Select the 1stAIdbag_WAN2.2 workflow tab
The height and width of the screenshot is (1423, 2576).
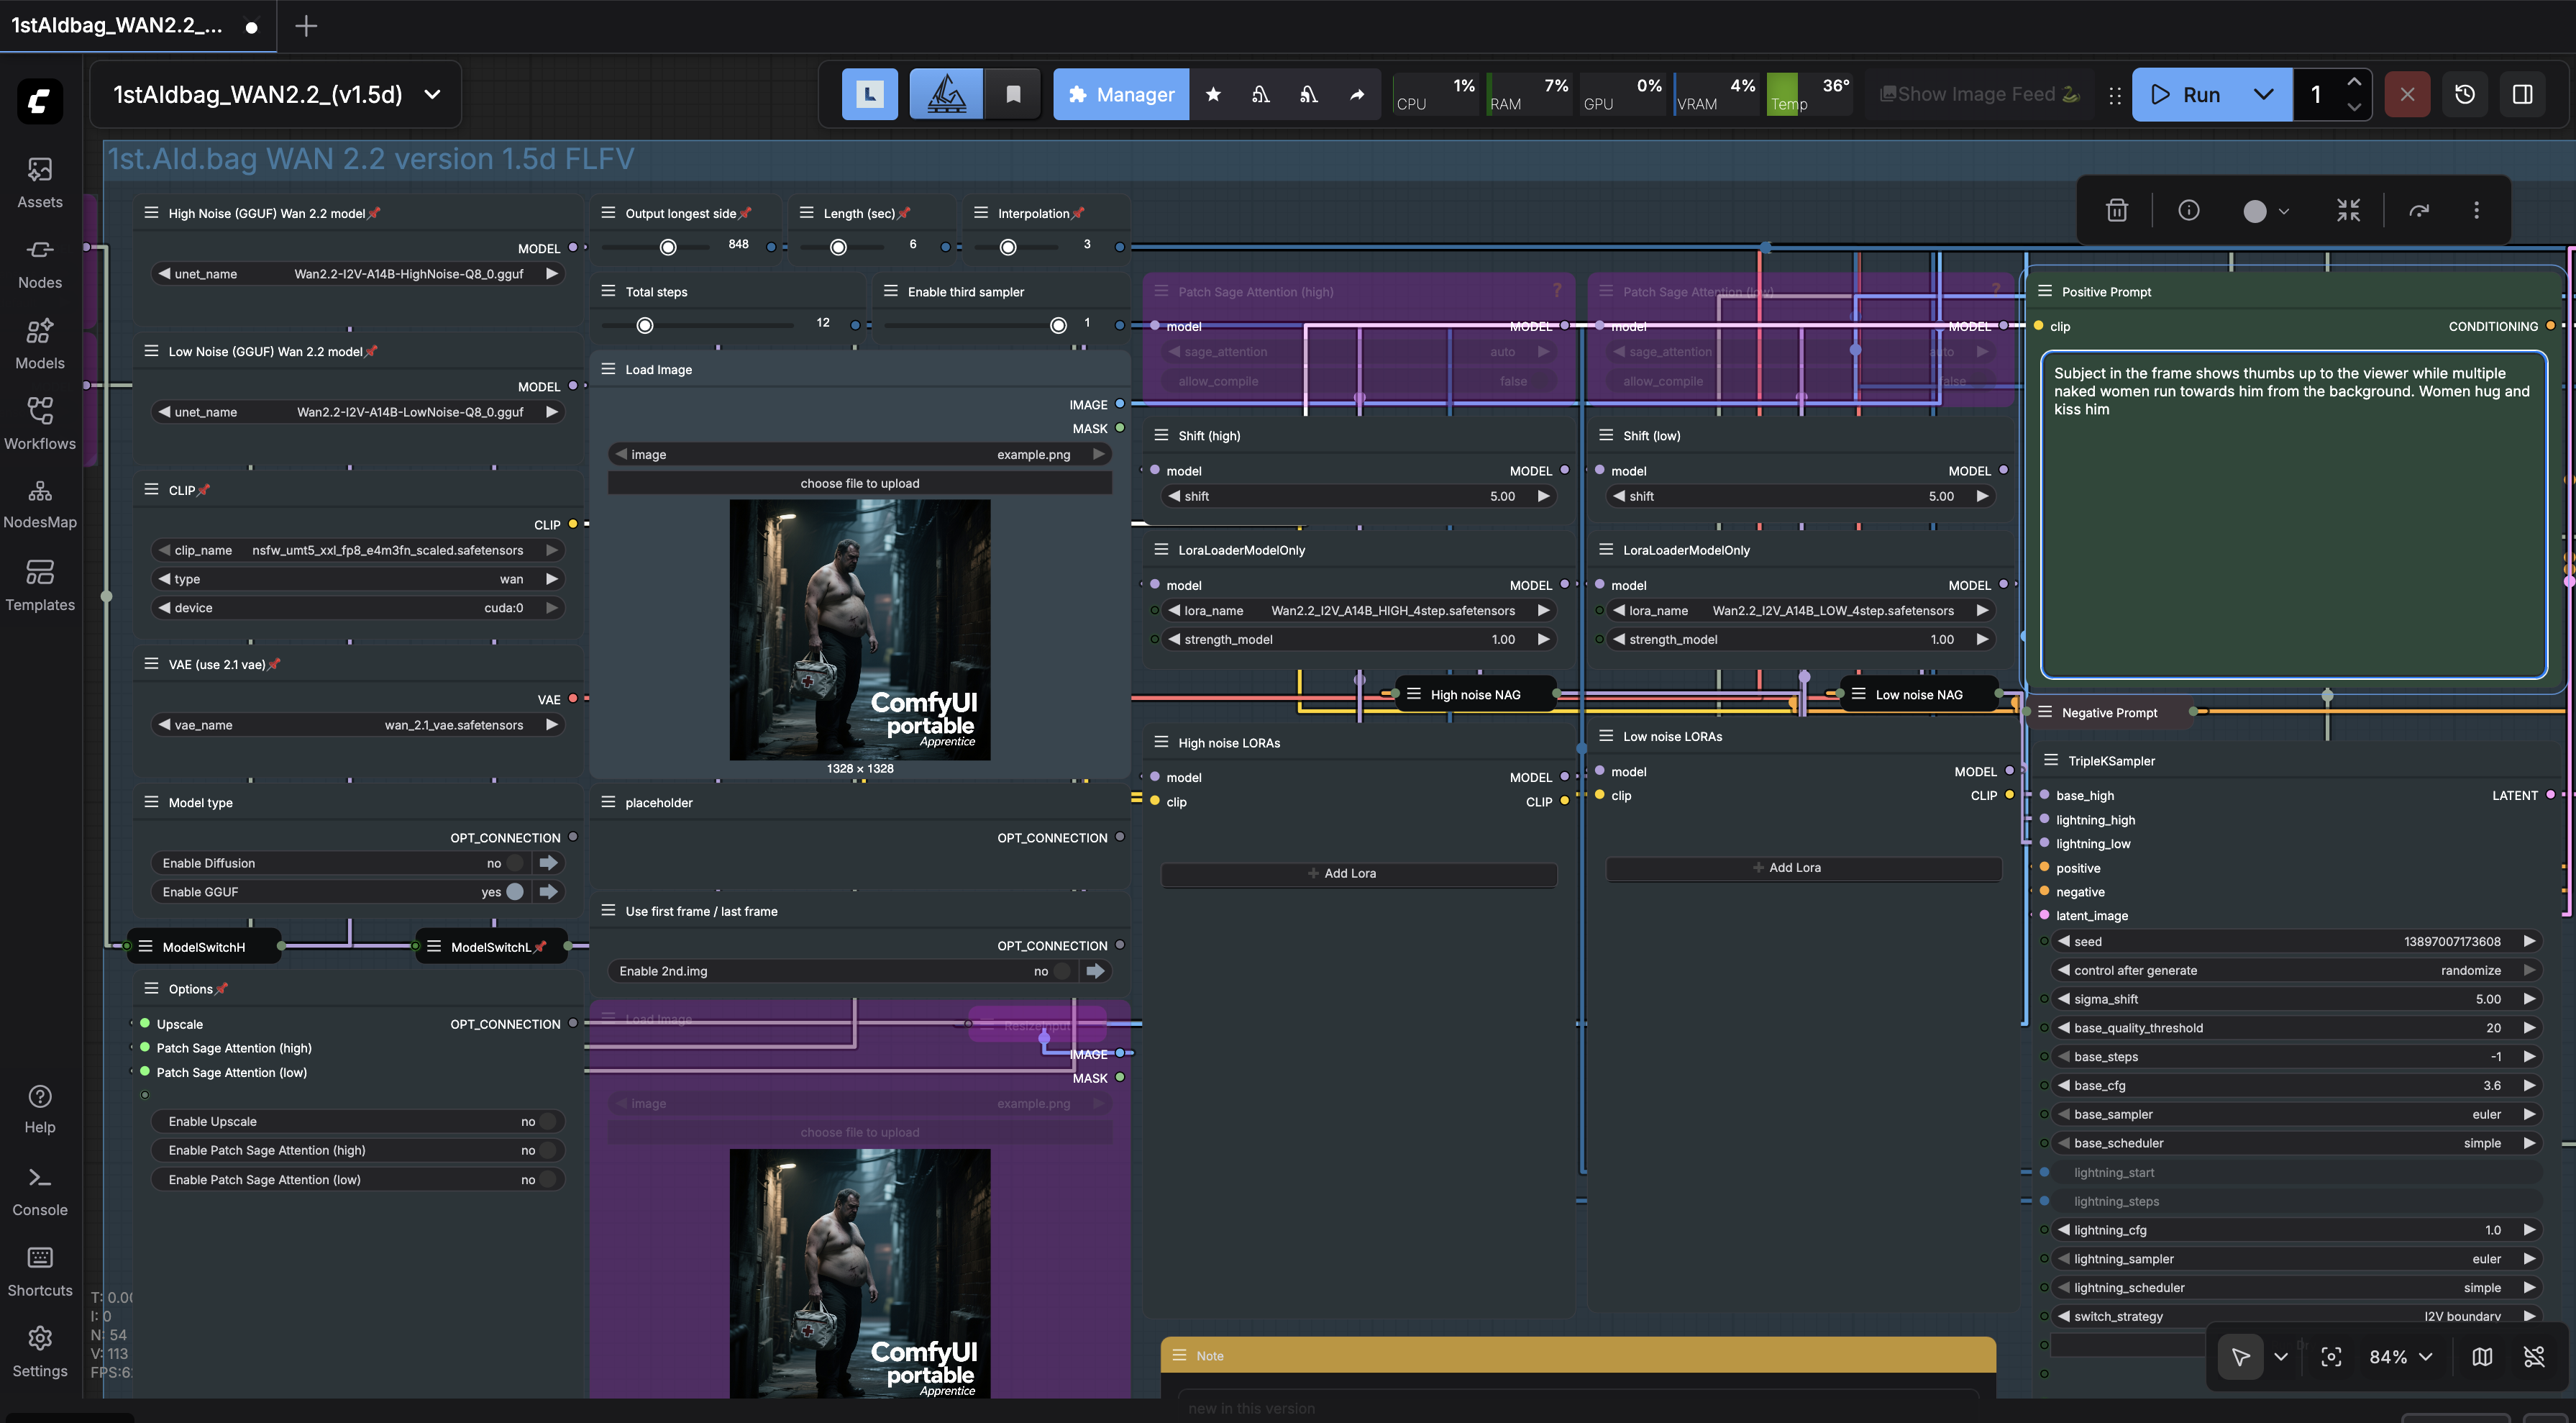click(118, 26)
